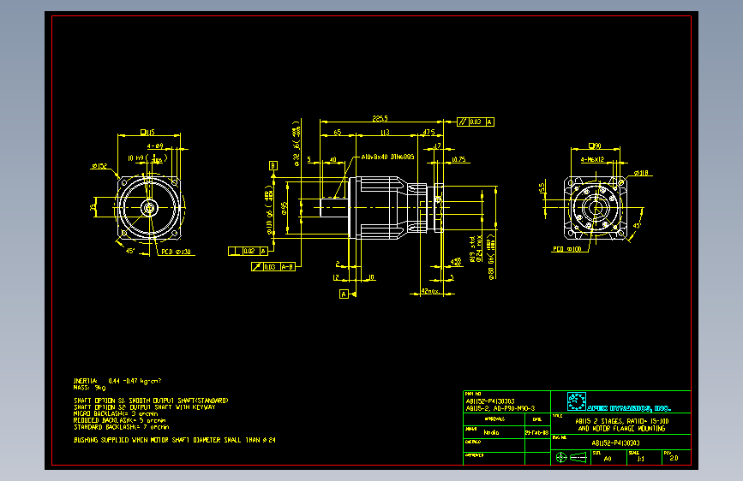Click the datum B label box
Screen dimensions: 743x481
pyautogui.click(x=273, y=165)
